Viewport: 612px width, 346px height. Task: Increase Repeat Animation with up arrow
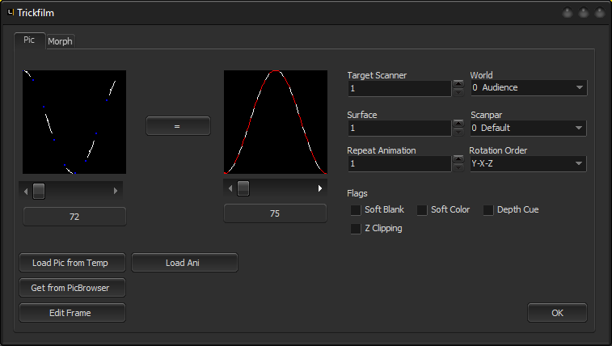[x=458, y=159]
